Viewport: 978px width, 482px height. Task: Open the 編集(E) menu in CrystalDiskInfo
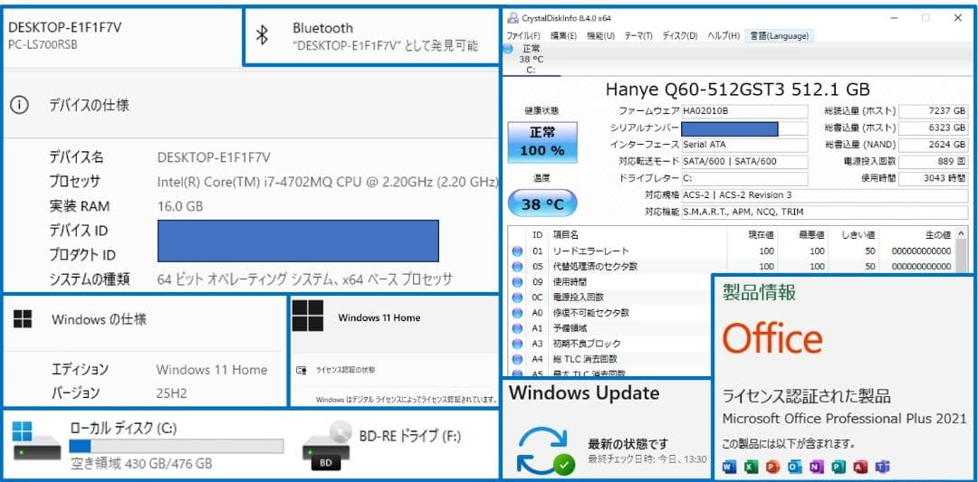coord(564,36)
